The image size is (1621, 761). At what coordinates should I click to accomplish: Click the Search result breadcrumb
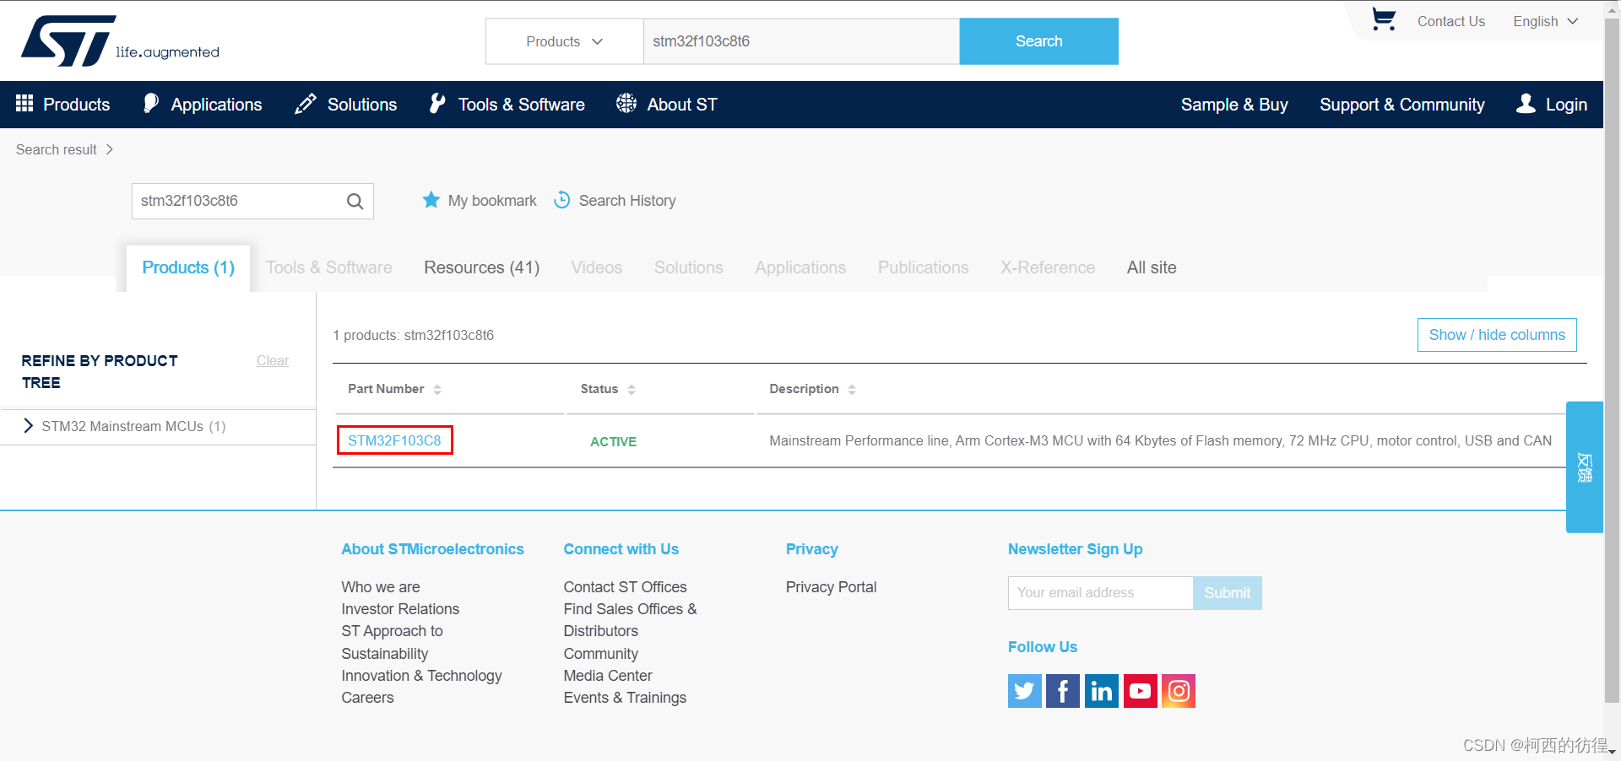[57, 149]
